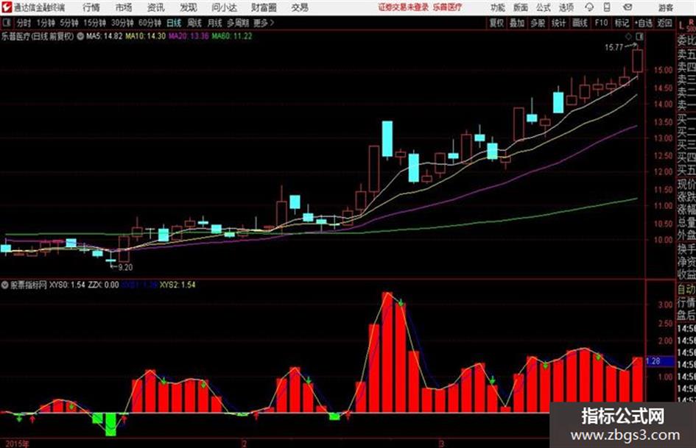Switch to 1分钟 period

click(x=46, y=23)
